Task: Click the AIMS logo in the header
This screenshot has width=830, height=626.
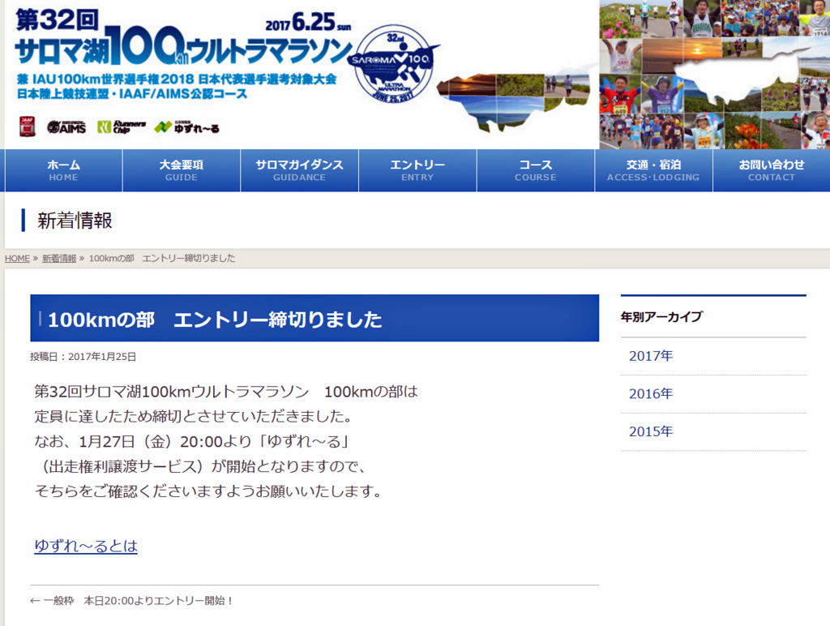Action: click(x=66, y=127)
